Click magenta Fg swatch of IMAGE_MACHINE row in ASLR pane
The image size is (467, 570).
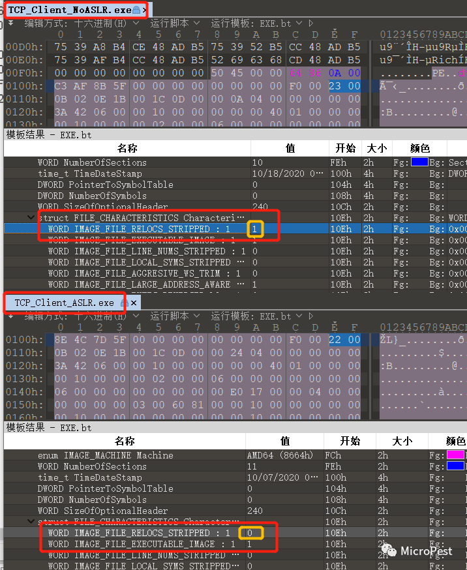tap(455, 455)
